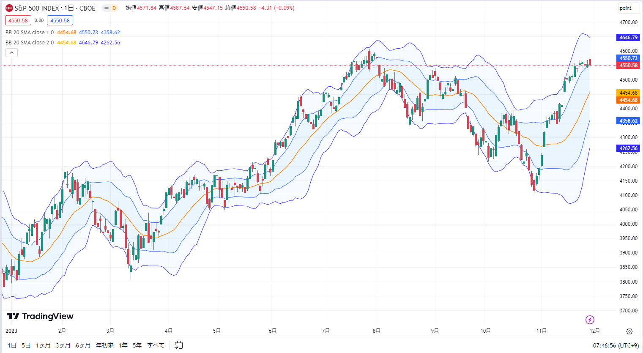Click the 終値4550.58 close value
Screen dimensions: 643x353
point(241,8)
